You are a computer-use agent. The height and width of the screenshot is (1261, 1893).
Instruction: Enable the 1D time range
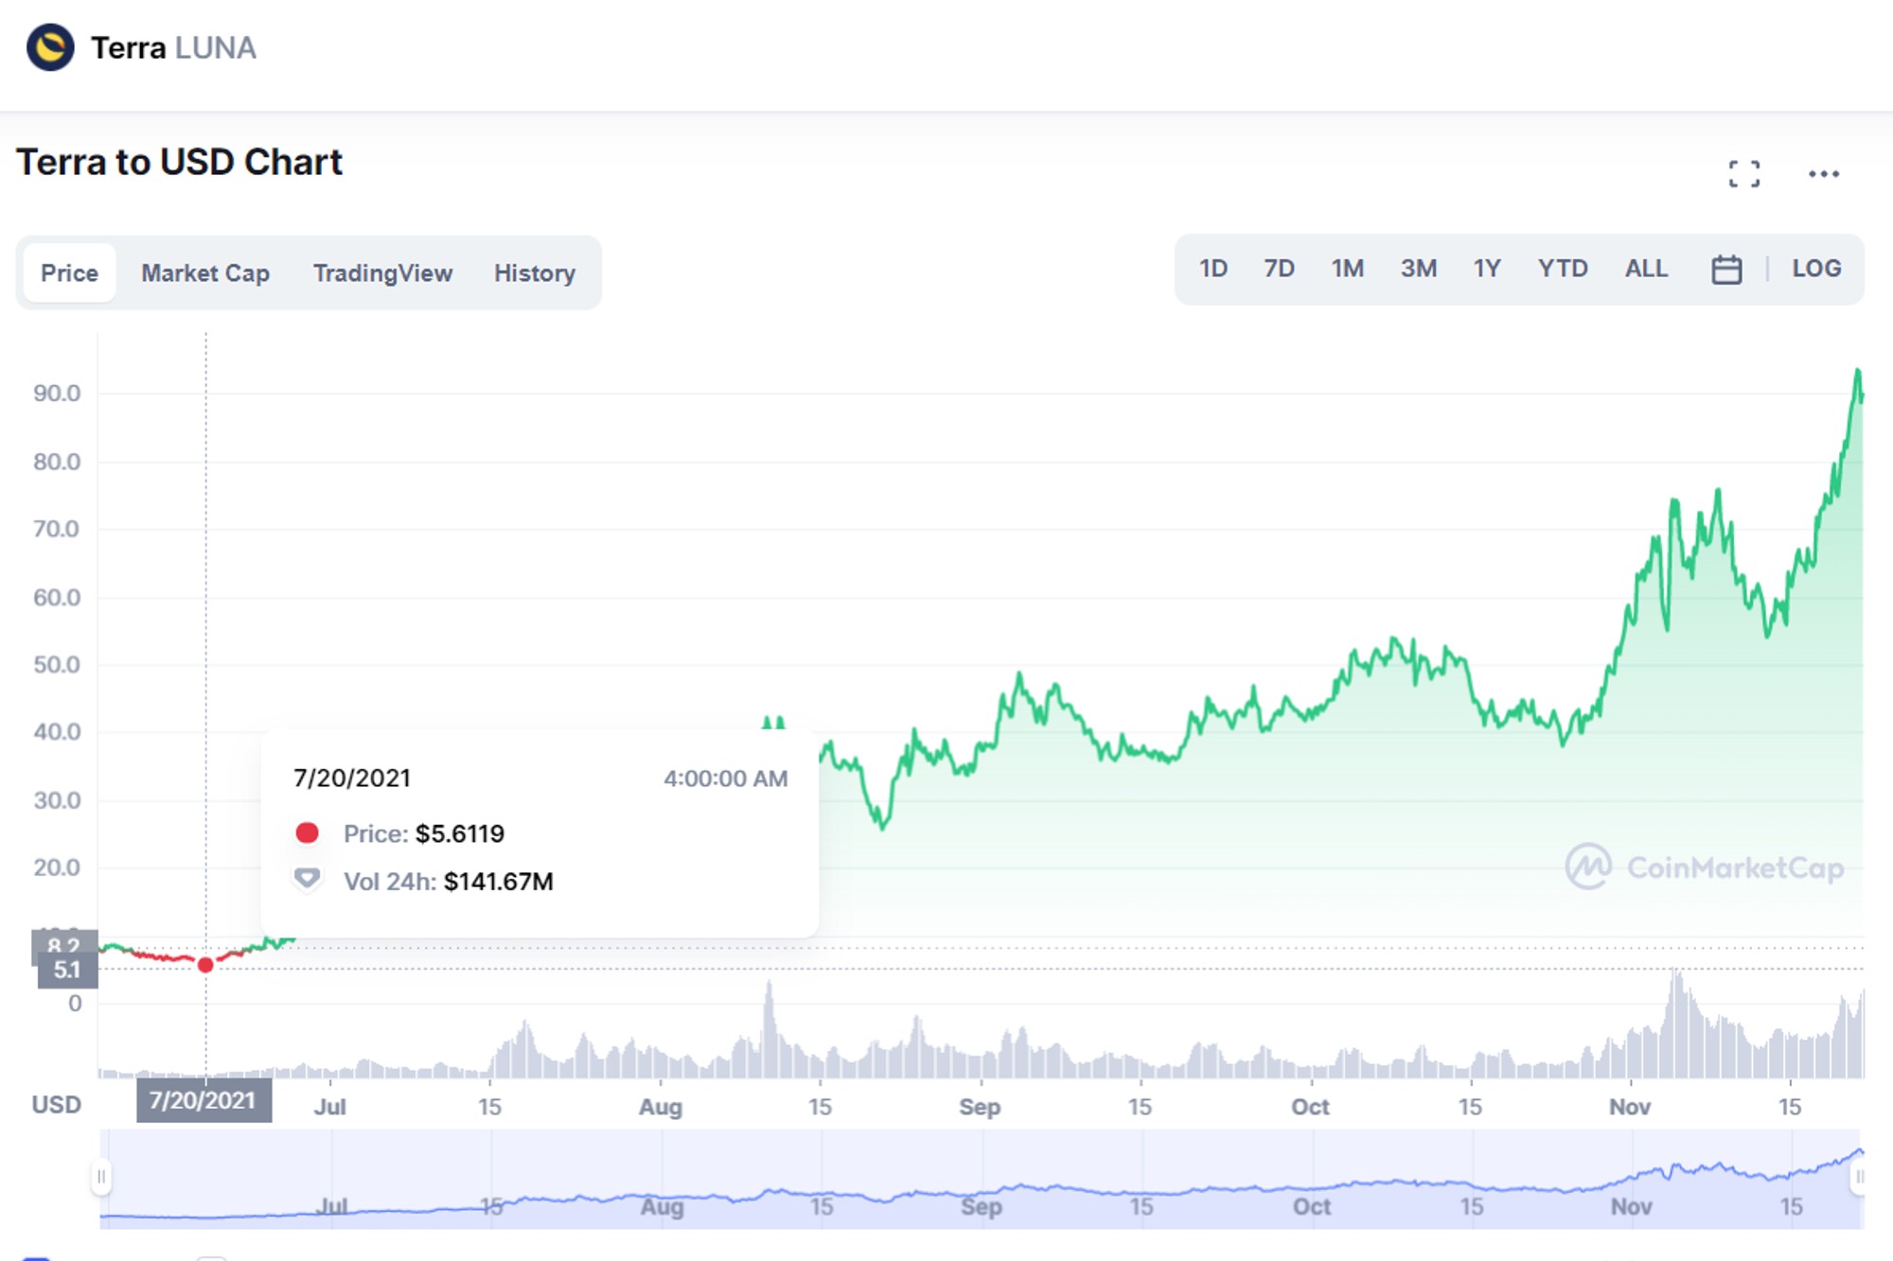(x=1212, y=269)
